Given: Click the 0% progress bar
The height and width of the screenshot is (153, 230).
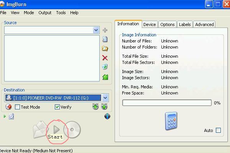Looking at the screenshot, I should pyautogui.click(x=167, y=103).
